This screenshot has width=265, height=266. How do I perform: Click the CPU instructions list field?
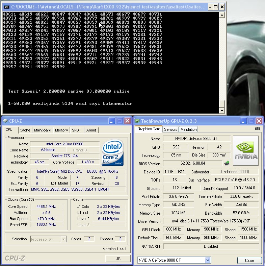click(78, 189)
